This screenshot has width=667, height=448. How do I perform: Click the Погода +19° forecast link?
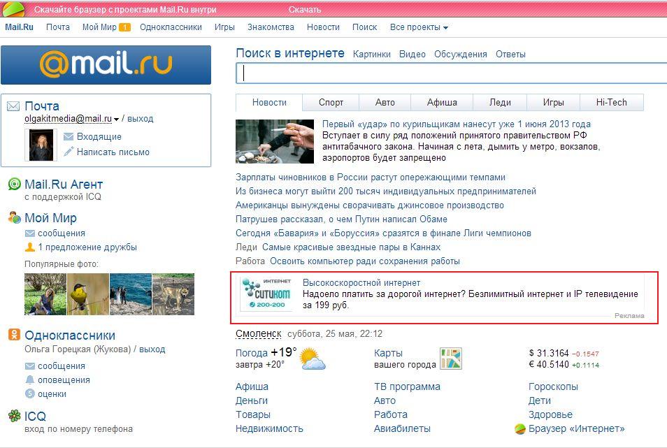(266, 352)
